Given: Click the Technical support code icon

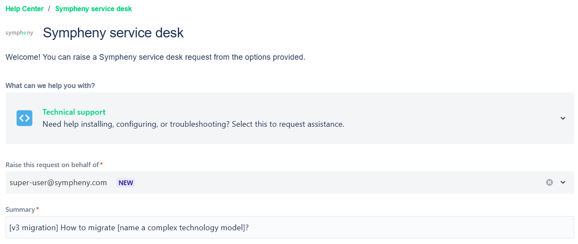Looking at the screenshot, I should (24, 118).
